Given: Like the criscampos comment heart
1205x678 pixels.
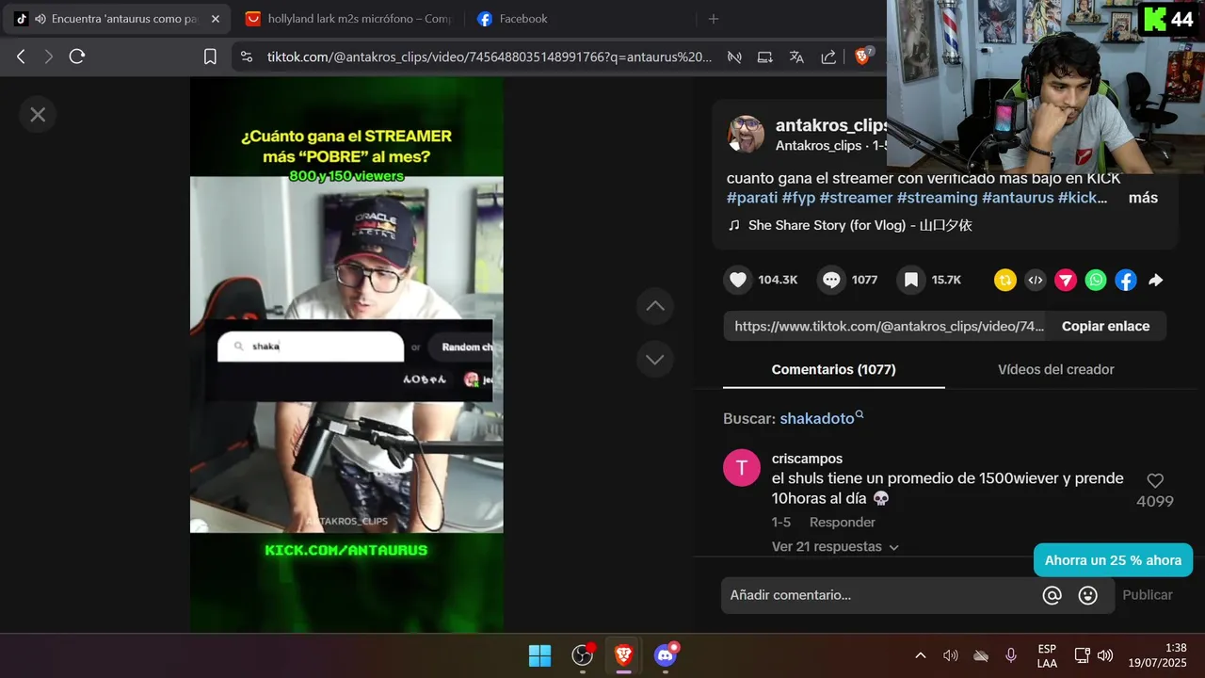Looking at the screenshot, I should click(x=1155, y=480).
